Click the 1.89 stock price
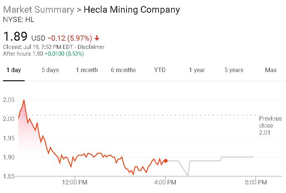Viewport: 286px width, 193px height. [x=15, y=37]
